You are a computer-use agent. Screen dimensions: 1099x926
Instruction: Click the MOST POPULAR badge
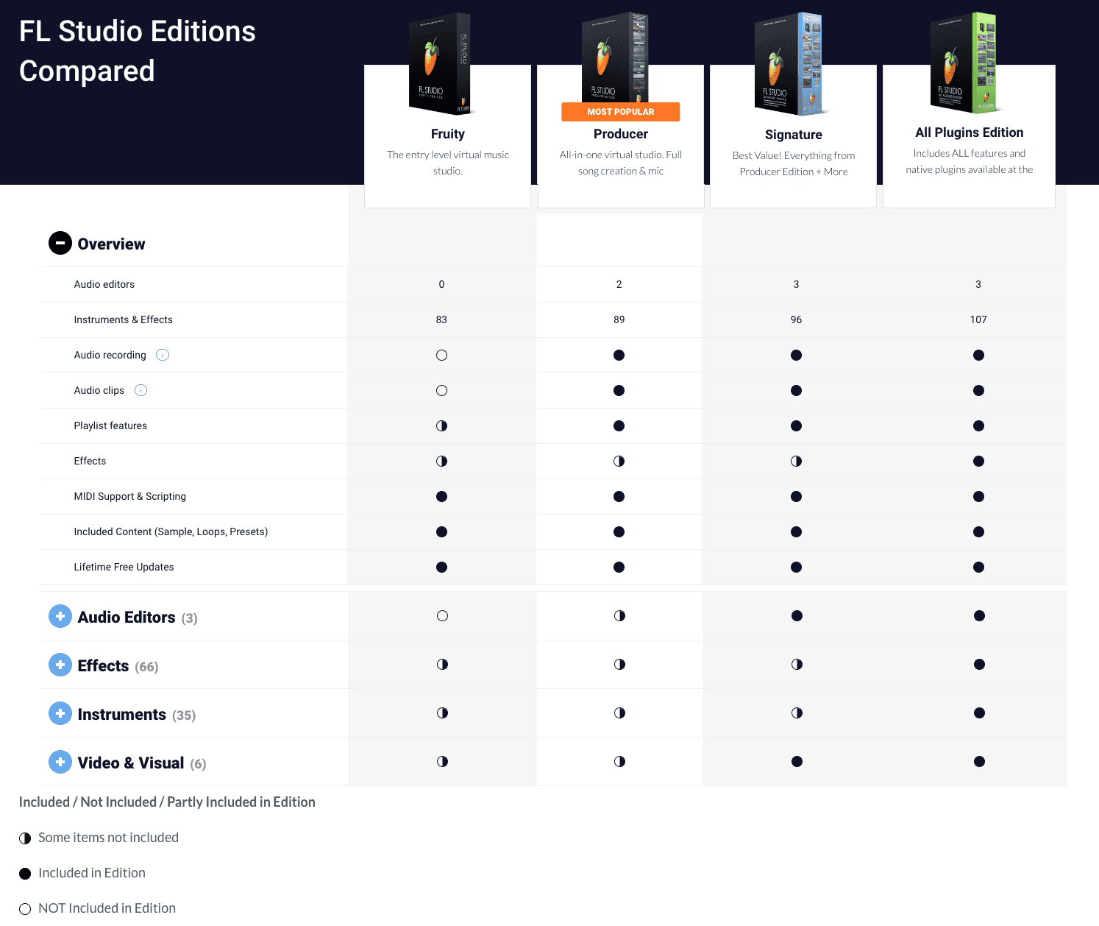(x=620, y=112)
